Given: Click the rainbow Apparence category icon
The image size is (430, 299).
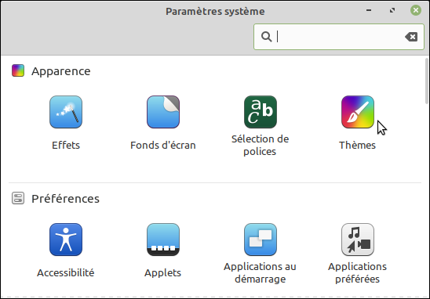Looking at the screenshot, I should pos(18,70).
